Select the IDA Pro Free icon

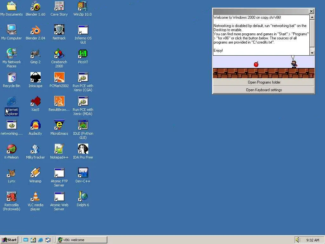(x=83, y=149)
